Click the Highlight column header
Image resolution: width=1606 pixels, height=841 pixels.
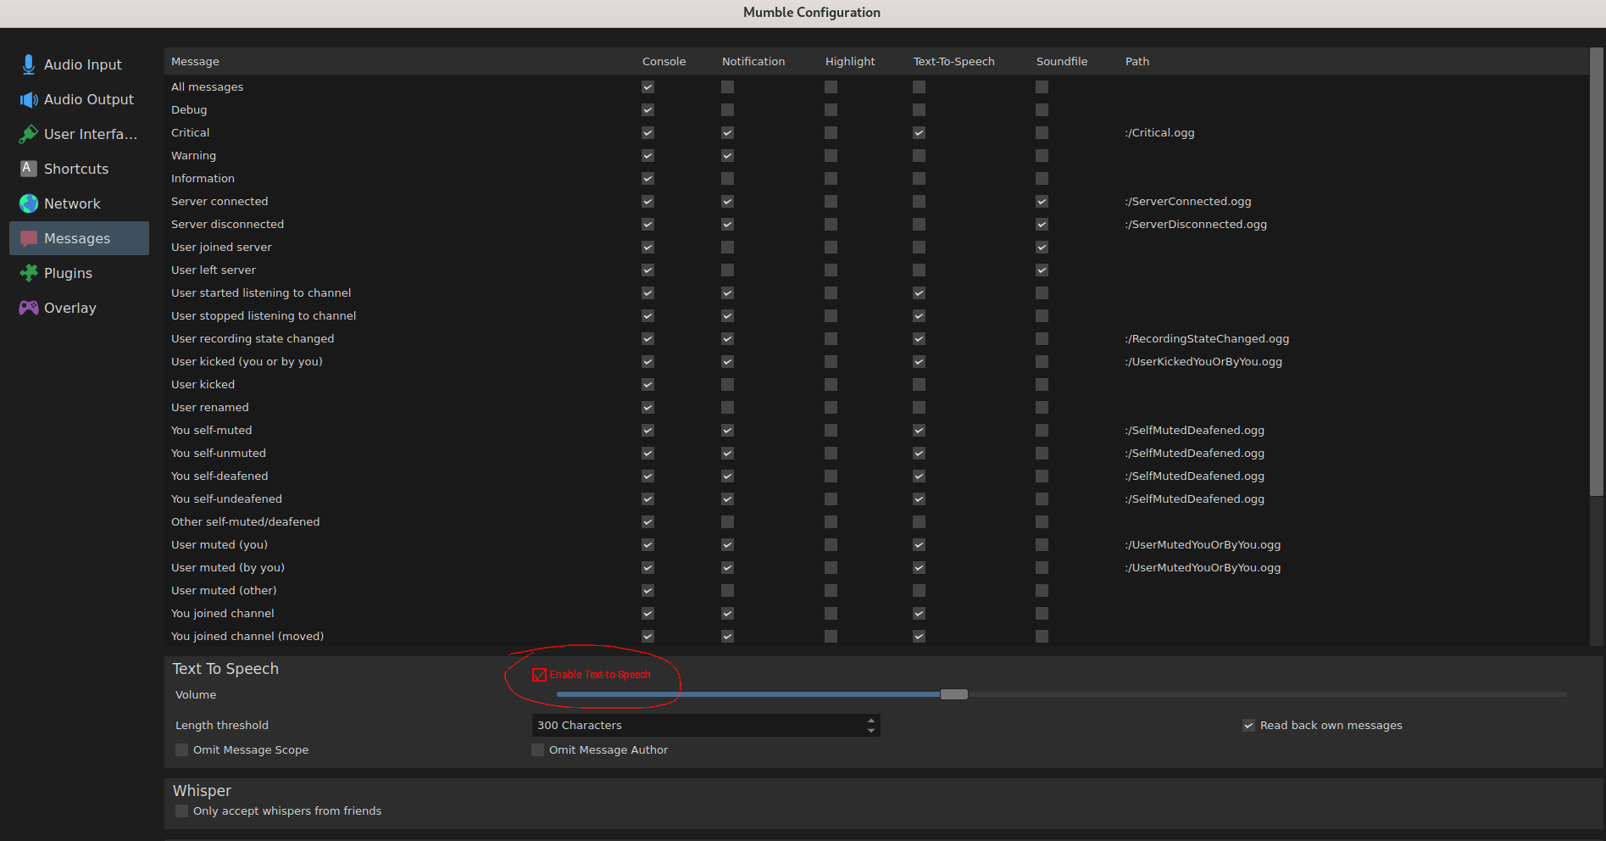(850, 61)
